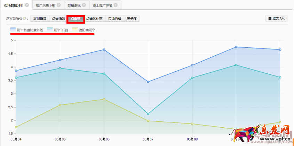Click help icon beside 数据透视 tab
Image resolution: width=294 pixels, height=146 pixels.
pyautogui.click(x=84, y=5)
